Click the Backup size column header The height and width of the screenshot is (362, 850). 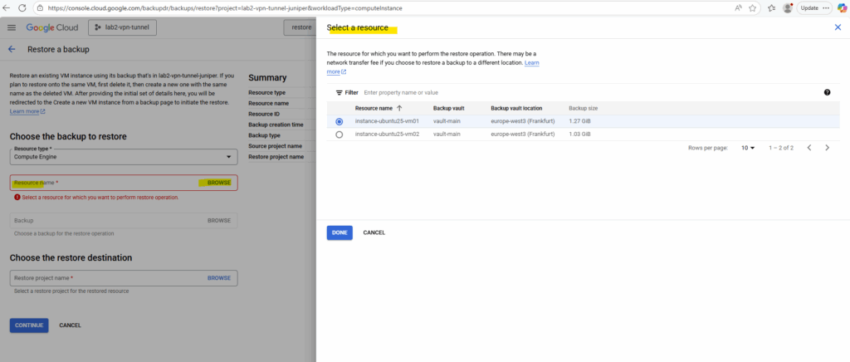click(583, 109)
